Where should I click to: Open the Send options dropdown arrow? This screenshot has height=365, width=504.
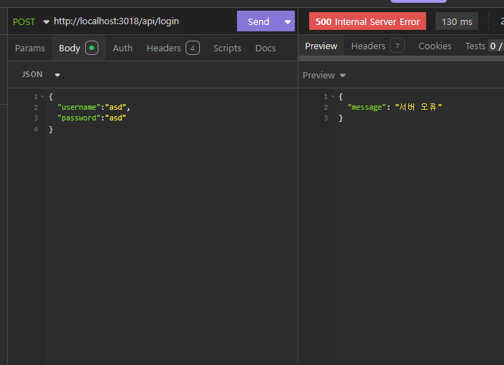point(288,21)
